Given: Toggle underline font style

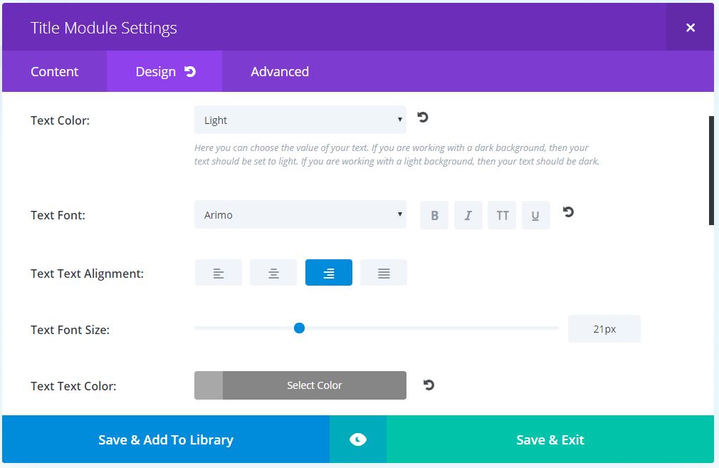Looking at the screenshot, I should 536,215.
